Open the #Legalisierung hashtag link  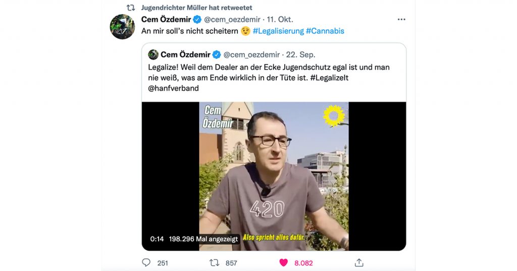pyautogui.click(x=278, y=31)
